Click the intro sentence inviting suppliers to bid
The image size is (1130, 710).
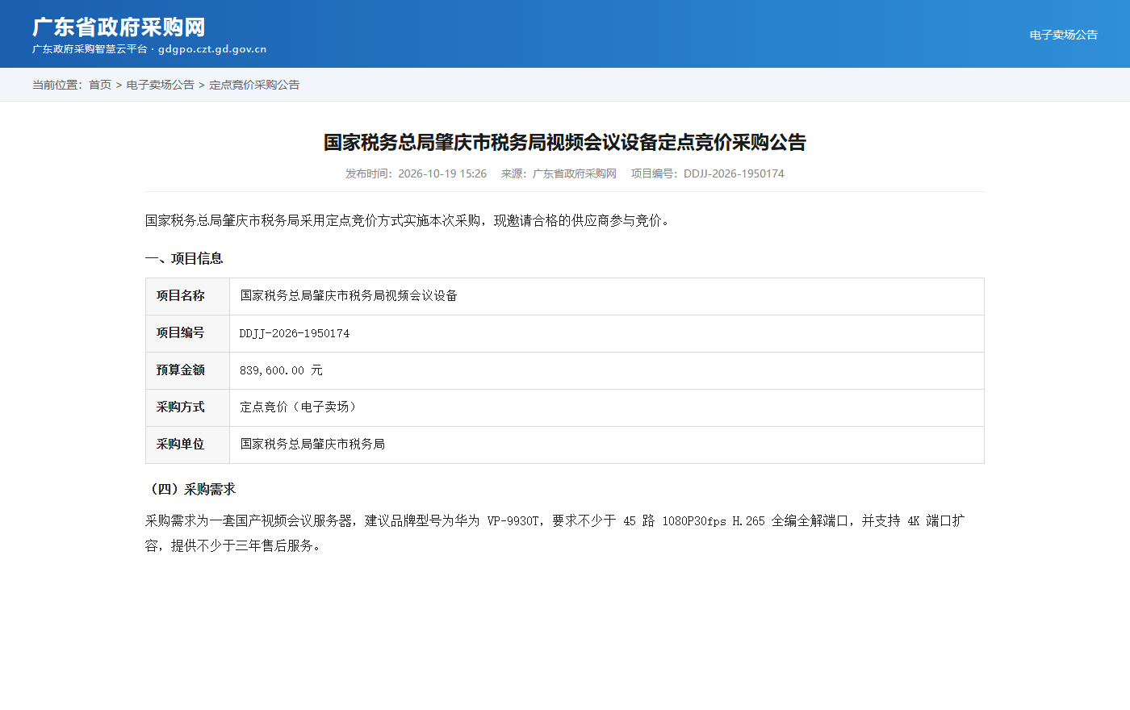pos(408,220)
